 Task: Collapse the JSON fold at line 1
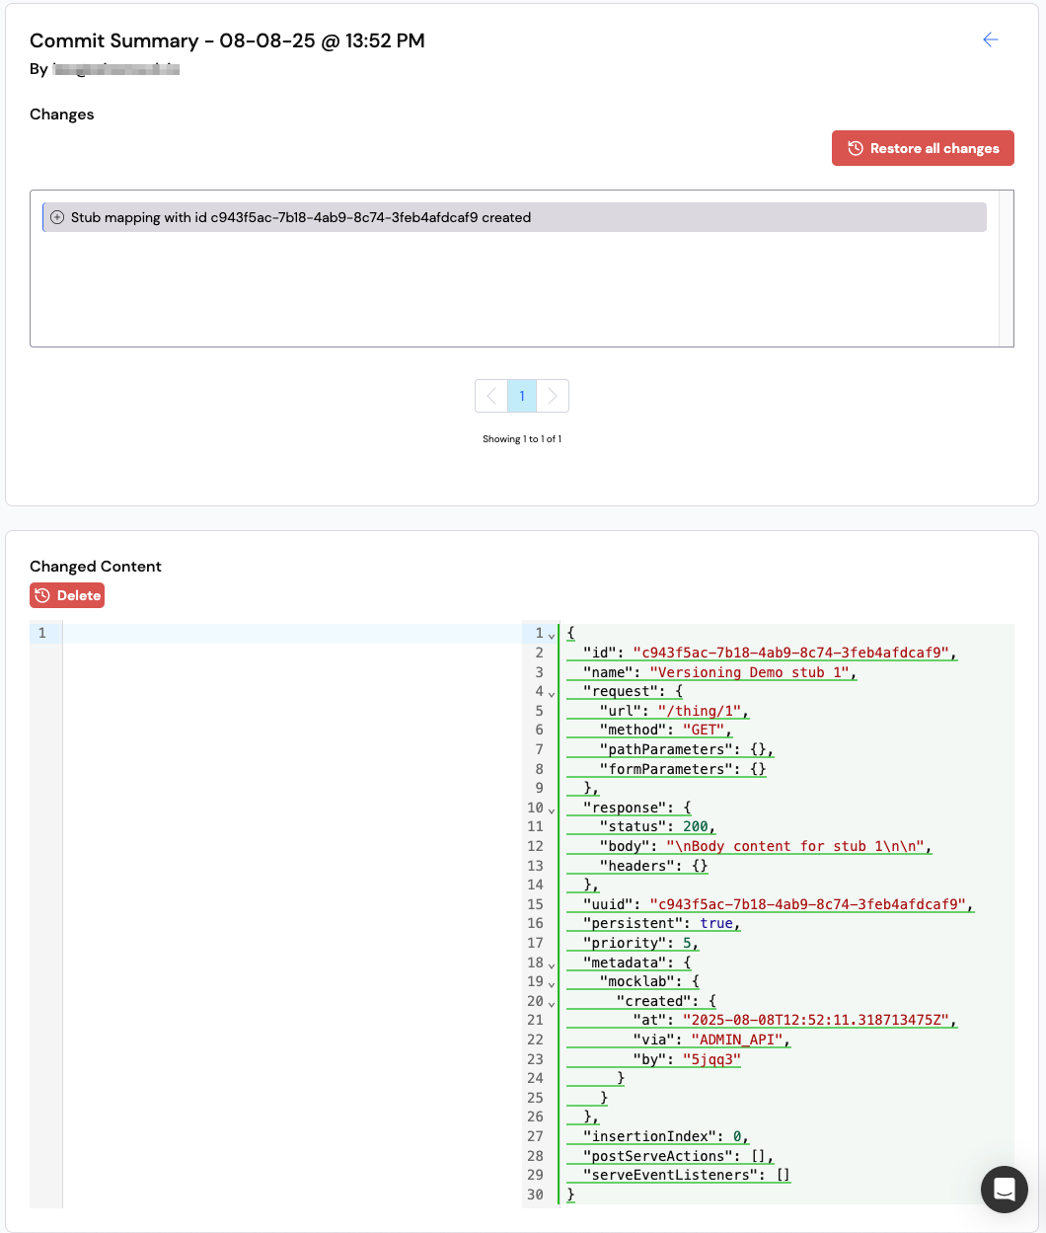552,635
